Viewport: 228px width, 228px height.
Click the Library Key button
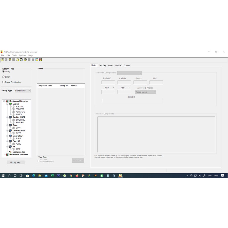16,162
